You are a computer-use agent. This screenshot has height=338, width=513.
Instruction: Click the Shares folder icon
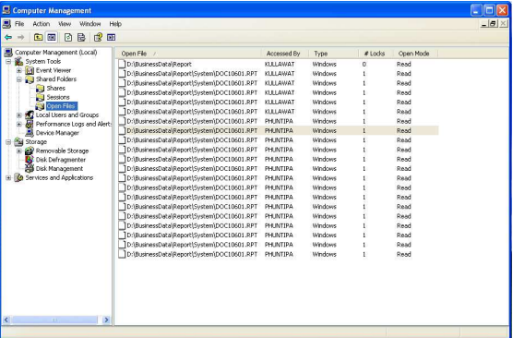pyautogui.click(x=40, y=89)
